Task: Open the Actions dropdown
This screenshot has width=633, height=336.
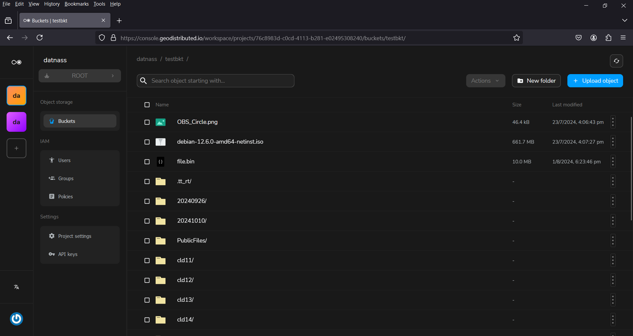Action: point(485,81)
